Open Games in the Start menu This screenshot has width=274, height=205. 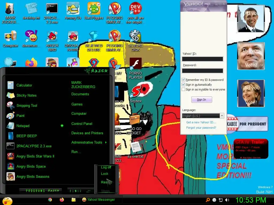click(x=77, y=104)
